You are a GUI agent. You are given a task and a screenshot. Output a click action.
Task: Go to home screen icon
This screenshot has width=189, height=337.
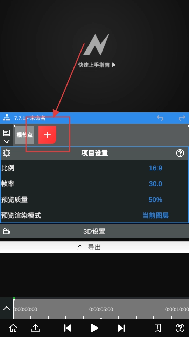pyautogui.click(x=13, y=328)
